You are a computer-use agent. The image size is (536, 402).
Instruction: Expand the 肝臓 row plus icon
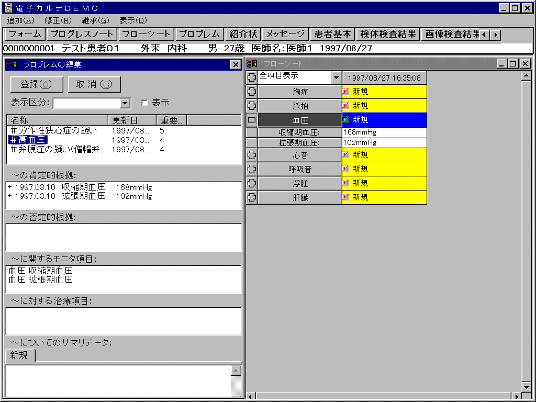(252, 197)
